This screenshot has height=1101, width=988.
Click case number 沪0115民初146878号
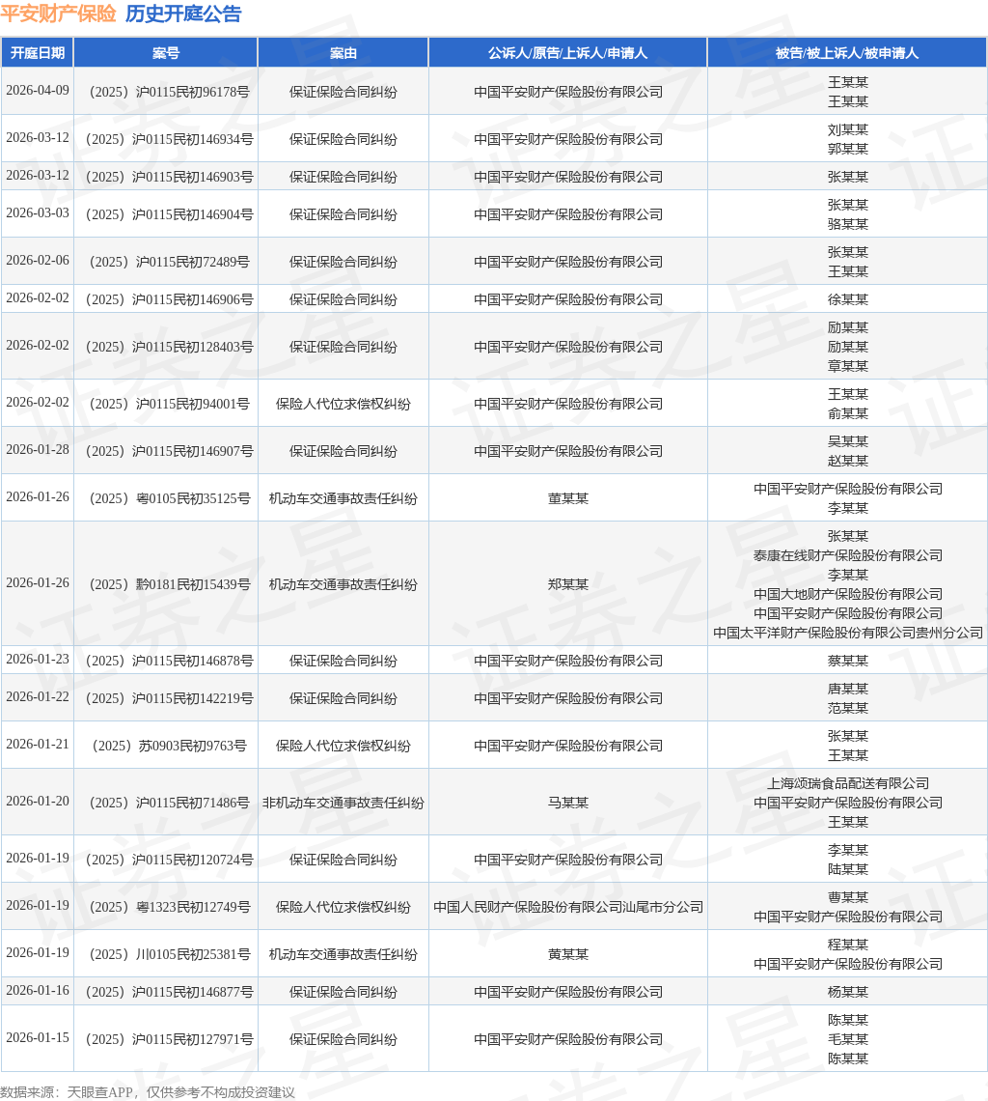point(169,661)
